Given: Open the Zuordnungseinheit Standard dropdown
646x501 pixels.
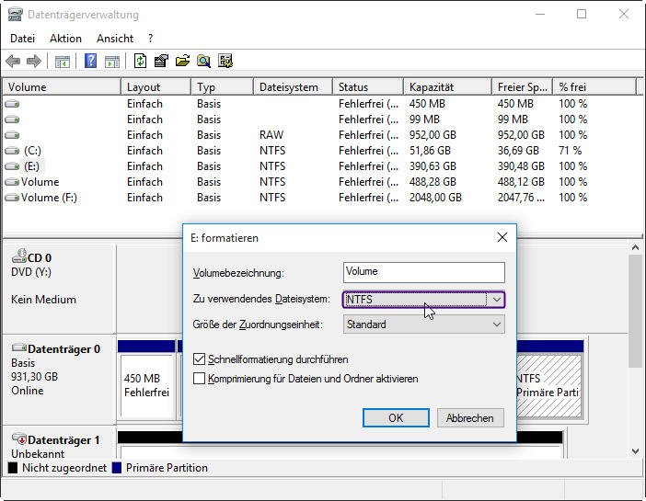Looking at the screenshot, I should pos(423,325).
